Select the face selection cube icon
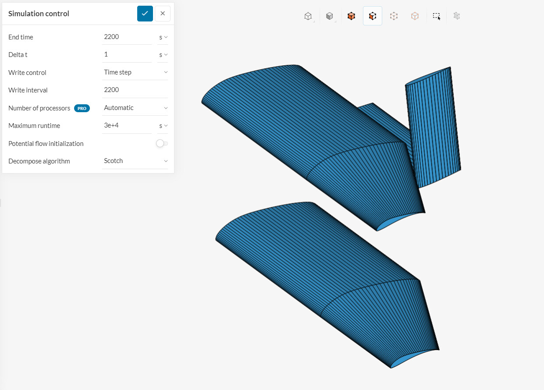 click(x=373, y=16)
